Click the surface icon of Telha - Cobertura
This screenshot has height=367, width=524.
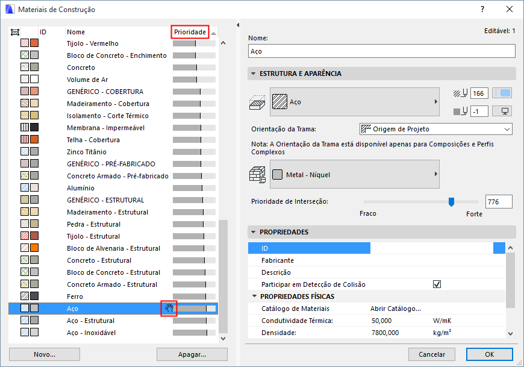click(x=34, y=139)
